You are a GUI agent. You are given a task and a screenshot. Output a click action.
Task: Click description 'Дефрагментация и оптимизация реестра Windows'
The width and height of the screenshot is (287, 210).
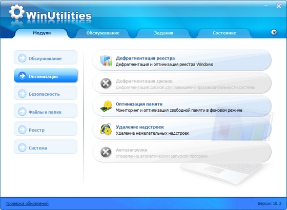(164, 65)
